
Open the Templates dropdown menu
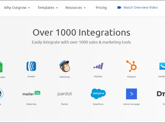pos(48,8)
